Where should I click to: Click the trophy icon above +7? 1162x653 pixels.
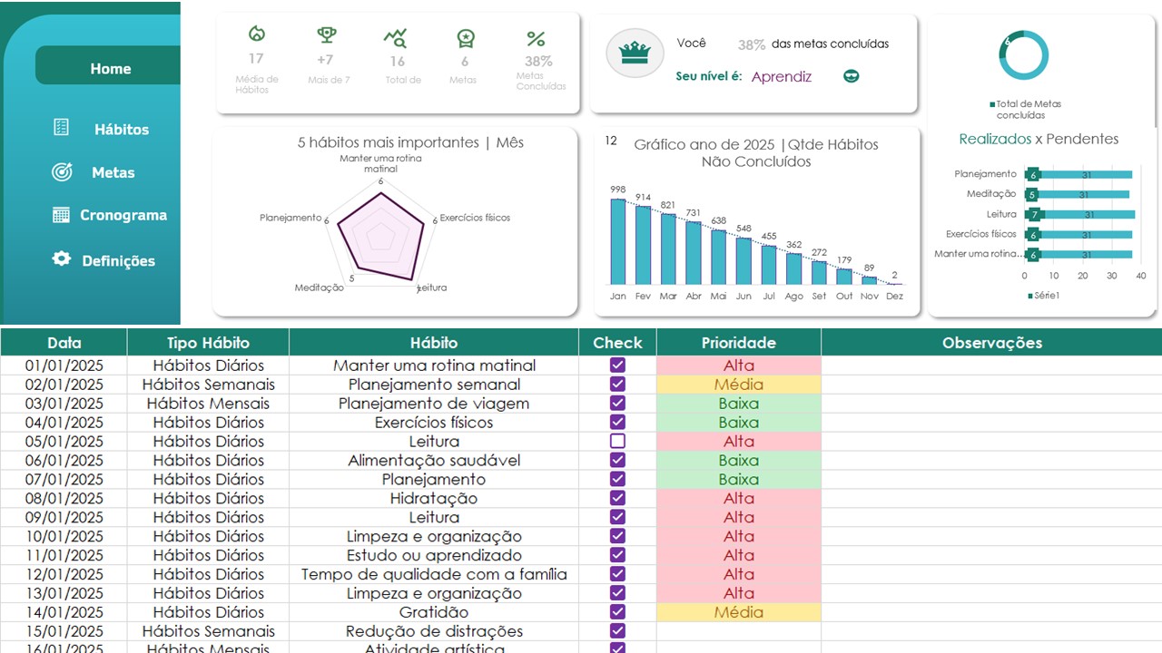[x=327, y=35]
